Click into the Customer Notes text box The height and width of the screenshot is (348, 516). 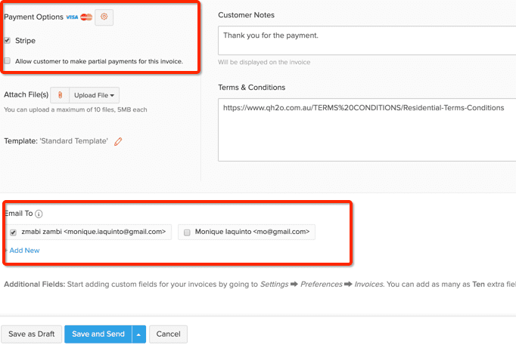(x=367, y=40)
